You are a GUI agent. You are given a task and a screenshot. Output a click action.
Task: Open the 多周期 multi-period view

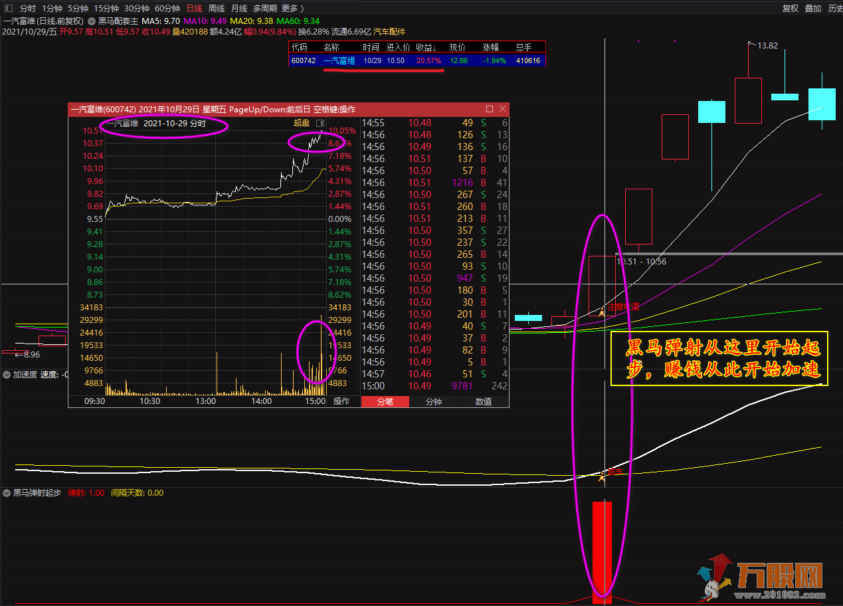[265, 9]
